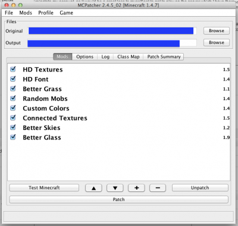This screenshot has width=238, height=226.
Task: Select the Custom Colors mod name
Action: [46, 109]
